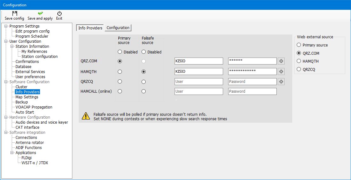The height and width of the screenshot is (180, 351).
Task: Click the HAMQTH username field
Action: point(199,71)
